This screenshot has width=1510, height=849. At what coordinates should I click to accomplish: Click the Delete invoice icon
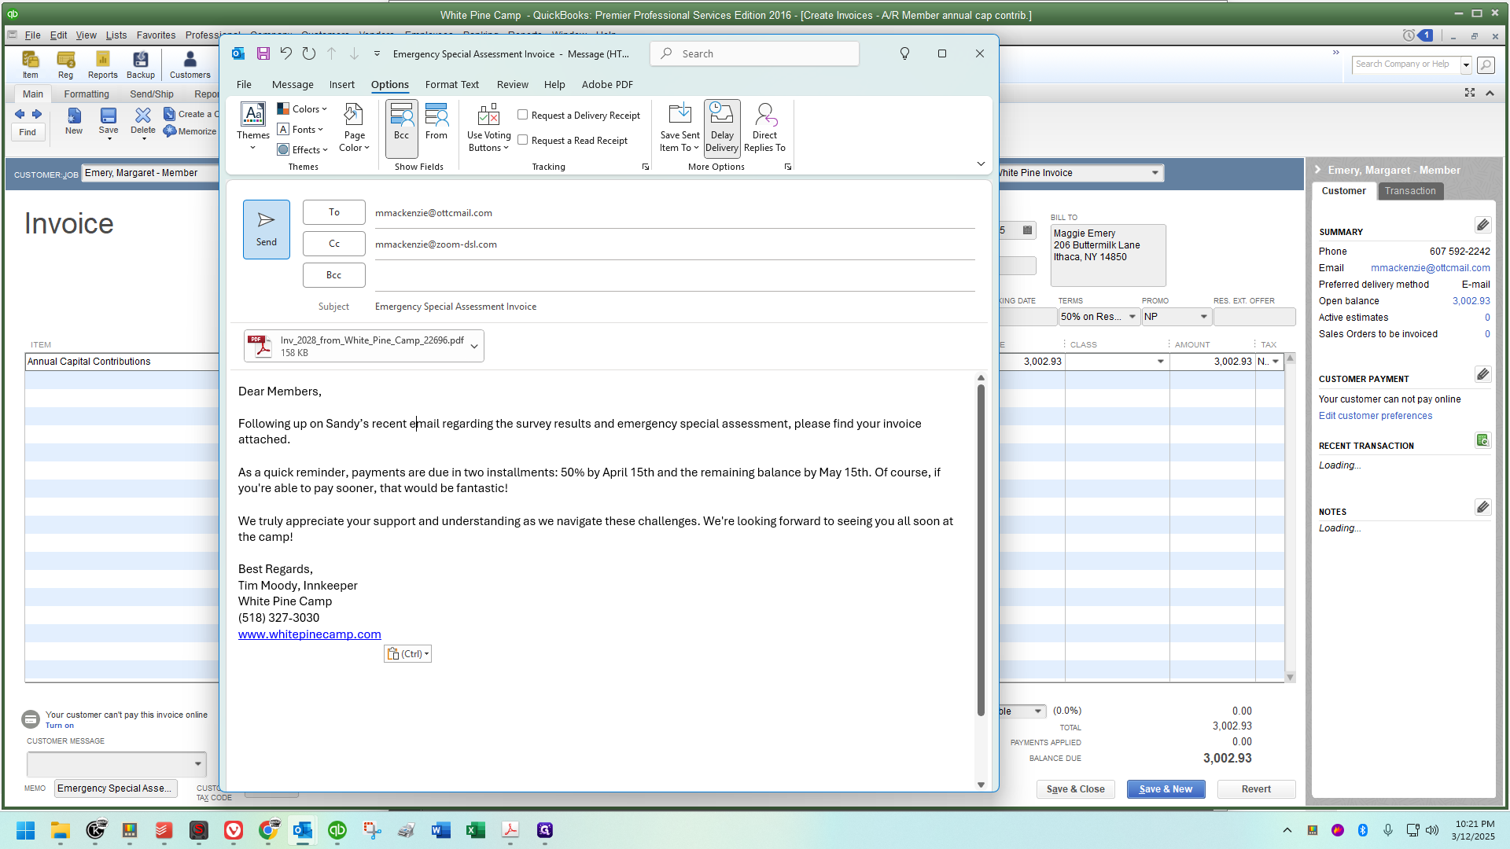pyautogui.click(x=143, y=121)
